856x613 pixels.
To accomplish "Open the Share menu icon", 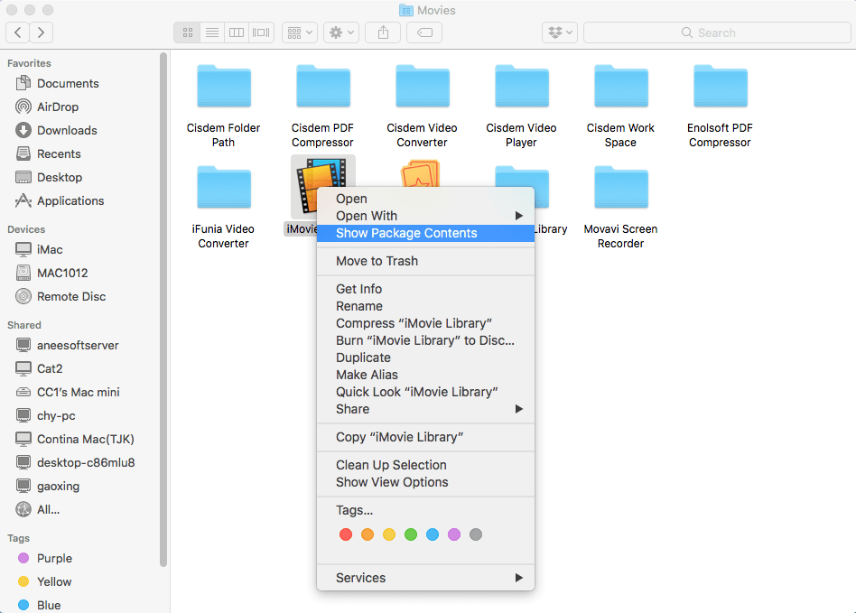I will pyautogui.click(x=382, y=32).
